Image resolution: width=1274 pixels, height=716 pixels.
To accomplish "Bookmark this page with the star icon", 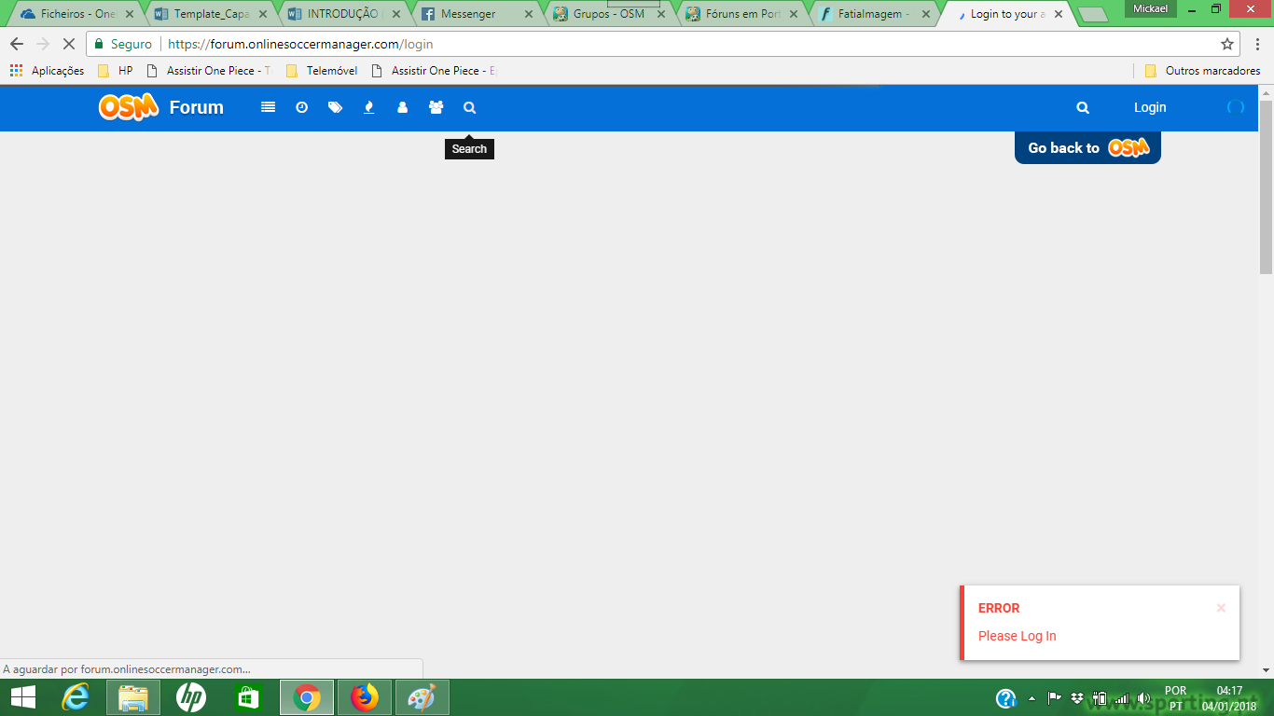I will click(x=1227, y=44).
